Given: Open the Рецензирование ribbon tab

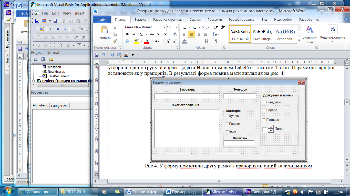Looking at the screenshot, I should pos(242,19).
